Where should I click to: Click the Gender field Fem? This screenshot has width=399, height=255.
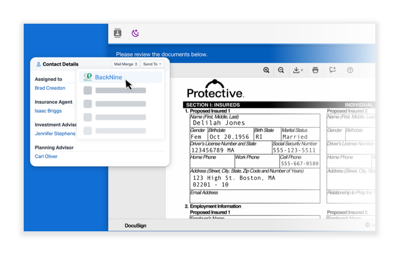pos(199,134)
